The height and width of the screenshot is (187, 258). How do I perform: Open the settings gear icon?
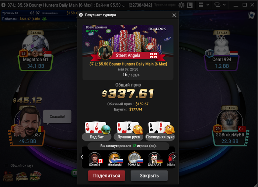click(x=181, y=5)
